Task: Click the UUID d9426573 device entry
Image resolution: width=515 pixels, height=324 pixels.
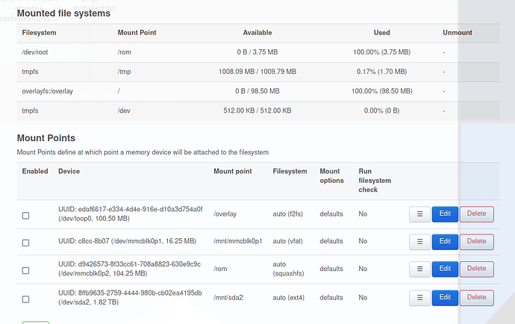Action: 129,269
